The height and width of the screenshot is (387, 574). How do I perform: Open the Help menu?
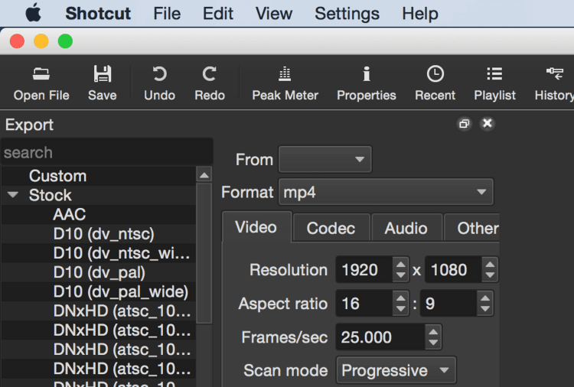click(420, 14)
